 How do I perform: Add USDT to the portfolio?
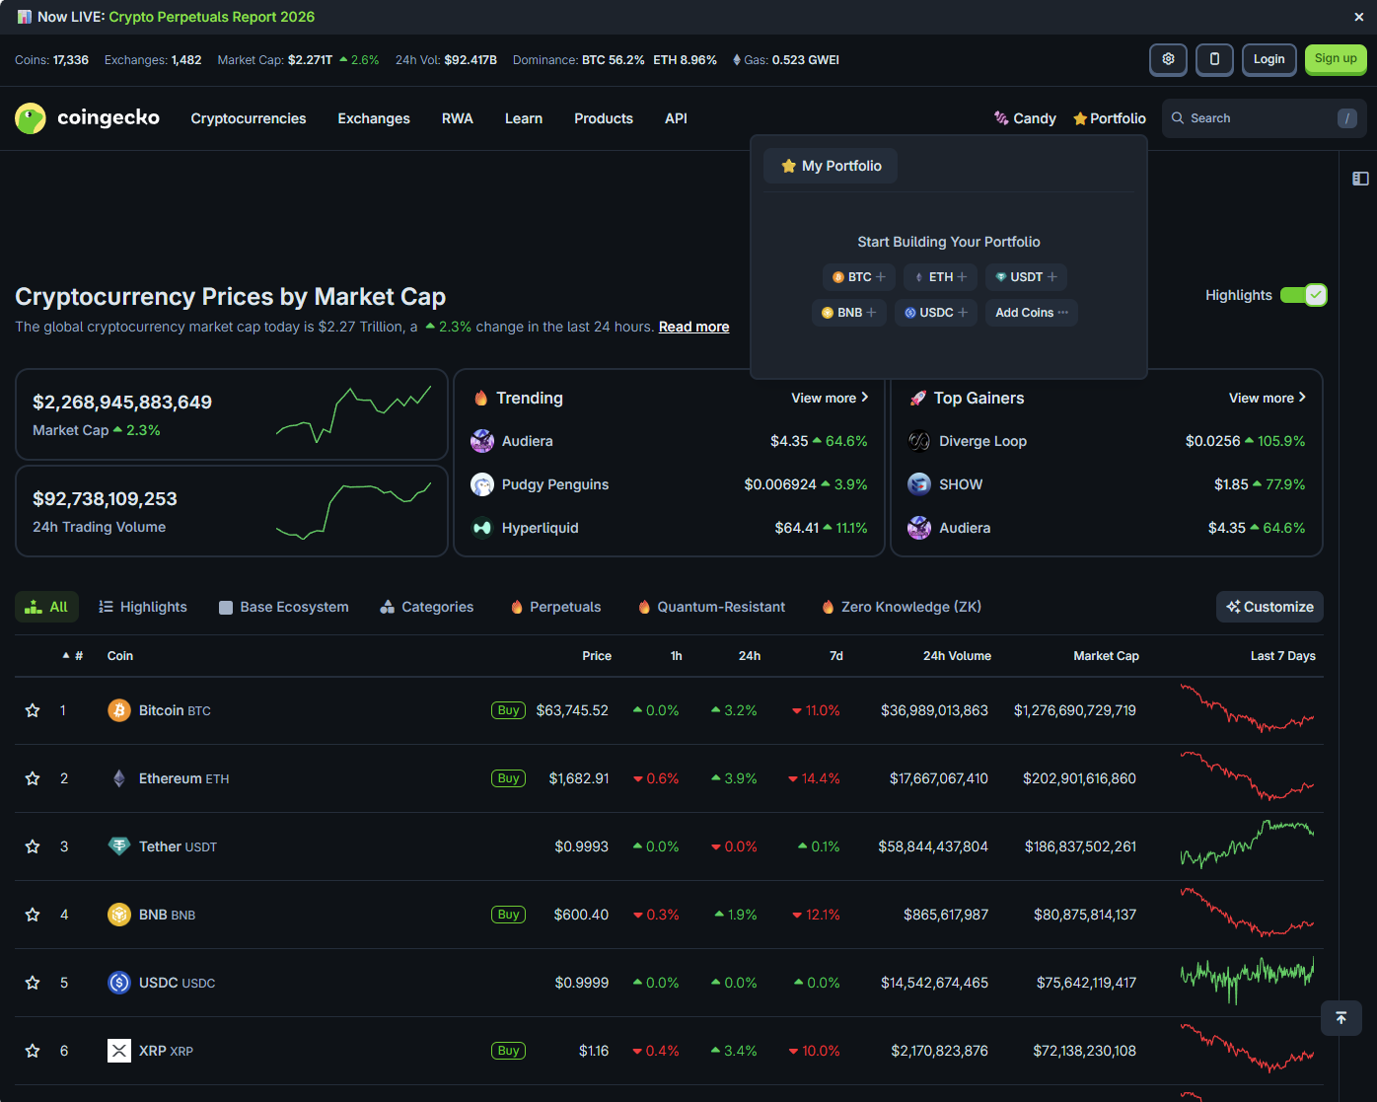pyautogui.click(x=1027, y=277)
